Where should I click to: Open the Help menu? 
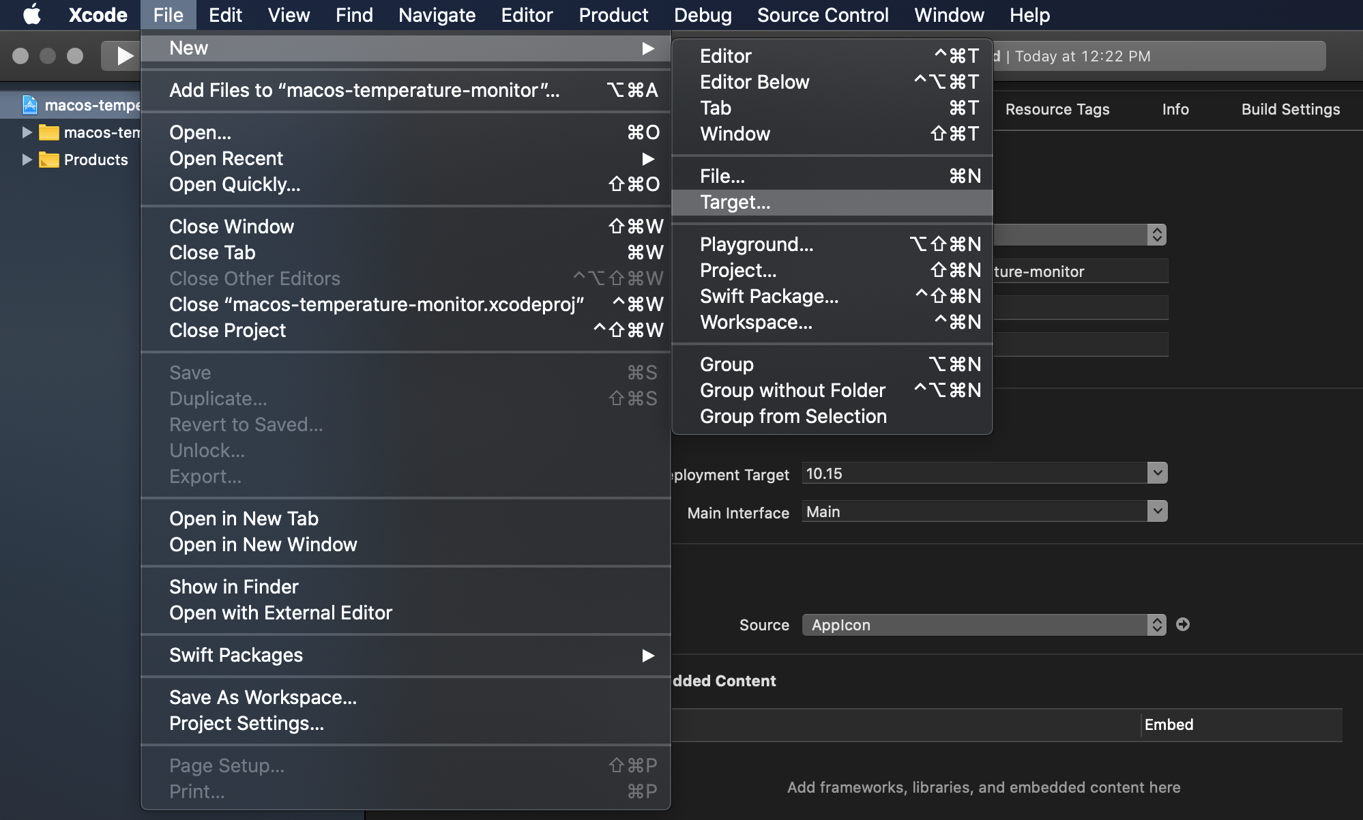pos(1029,15)
